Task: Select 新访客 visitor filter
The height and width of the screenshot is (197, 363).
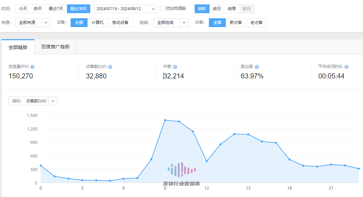Action: click(x=236, y=23)
